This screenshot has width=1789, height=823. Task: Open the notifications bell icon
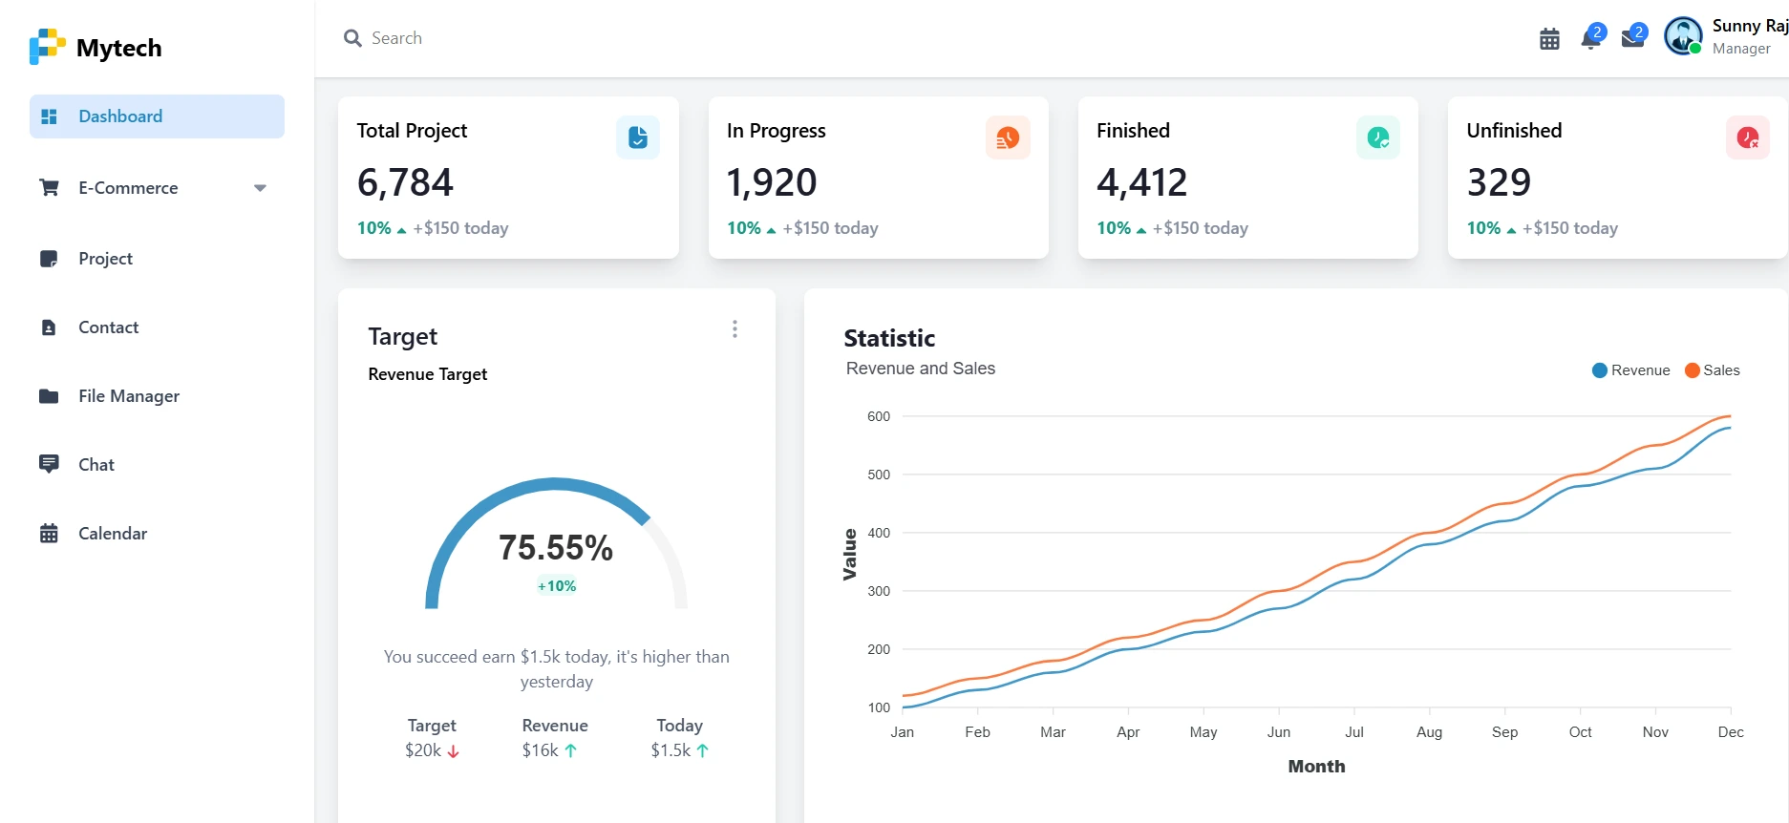(1591, 38)
